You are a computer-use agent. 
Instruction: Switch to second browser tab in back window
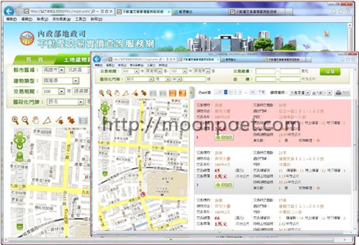pos(200,12)
